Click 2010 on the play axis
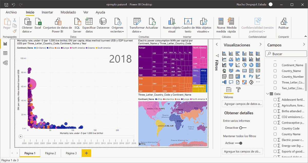 [x=85, y=143]
